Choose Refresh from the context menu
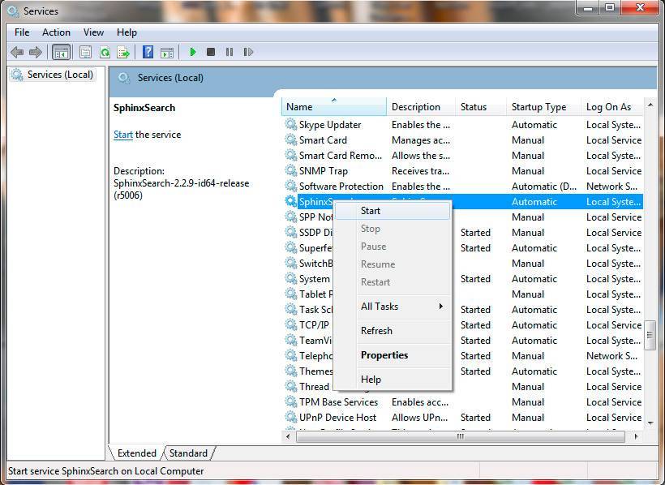Image resolution: width=665 pixels, height=485 pixels. tap(376, 331)
